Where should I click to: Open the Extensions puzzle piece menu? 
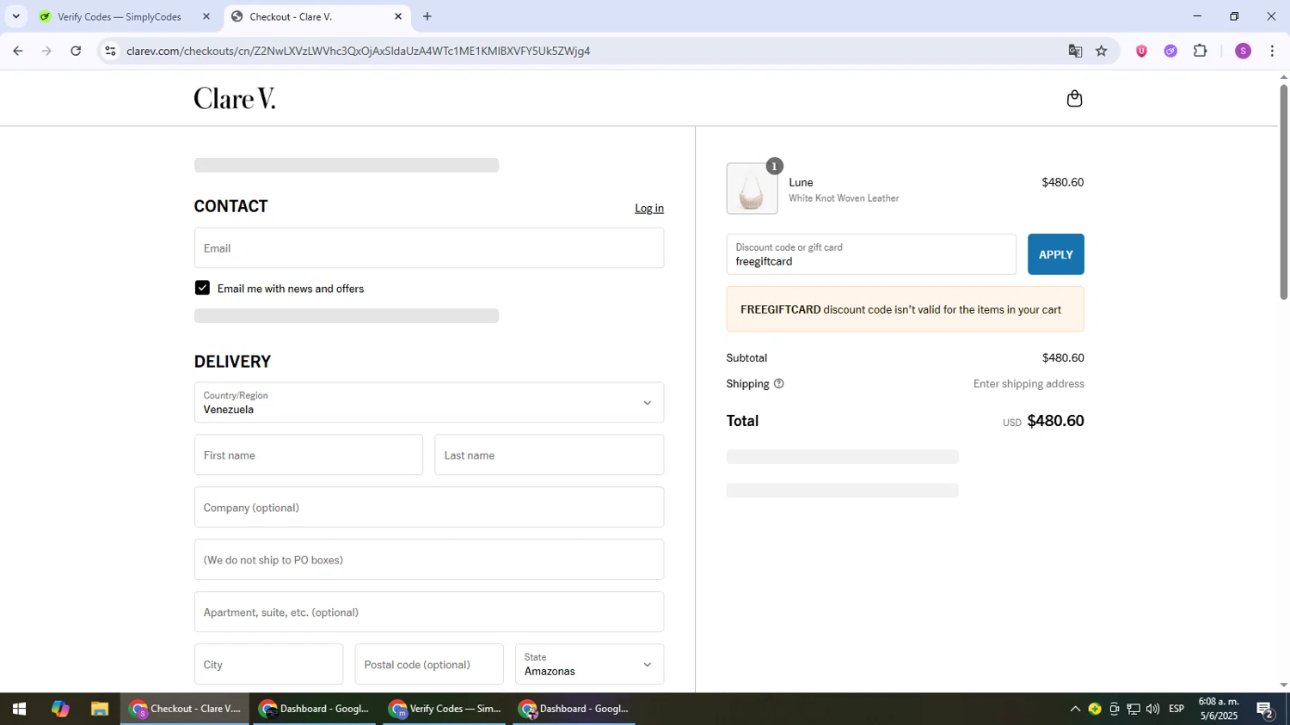[1201, 52]
